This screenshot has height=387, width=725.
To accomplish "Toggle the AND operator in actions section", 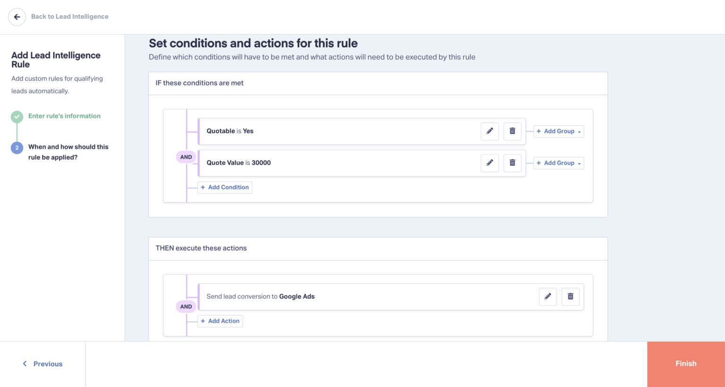I will 185,306.
